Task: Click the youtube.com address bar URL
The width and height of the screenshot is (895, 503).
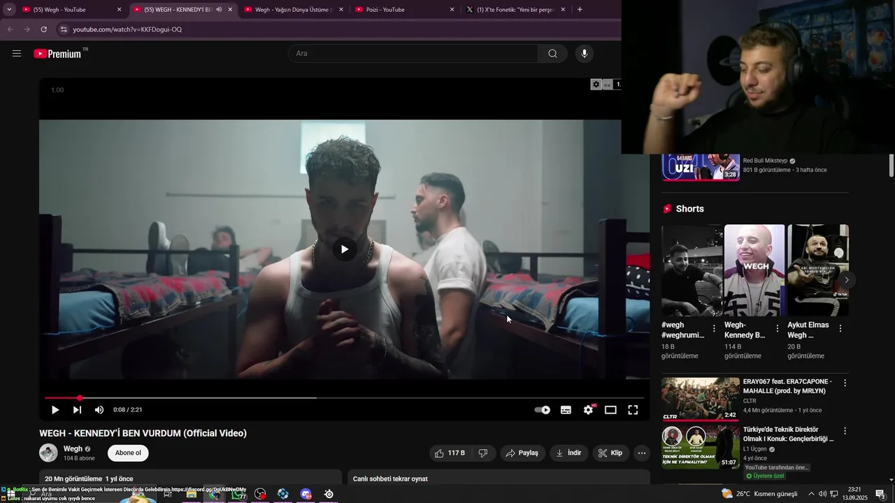Action: [127, 29]
